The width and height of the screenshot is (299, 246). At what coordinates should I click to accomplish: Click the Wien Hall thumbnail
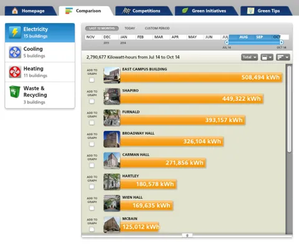112,204
